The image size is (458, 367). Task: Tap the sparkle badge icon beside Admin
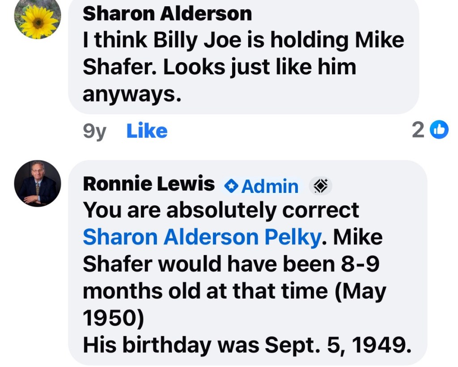pos(321,186)
